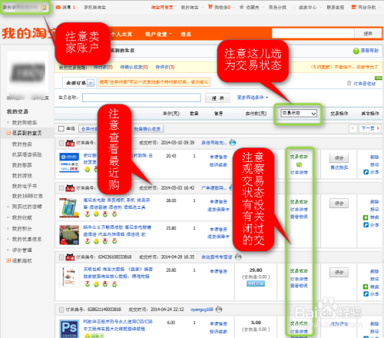
Task: Click blue share icon in 29.80 order row
Action: [366, 294]
